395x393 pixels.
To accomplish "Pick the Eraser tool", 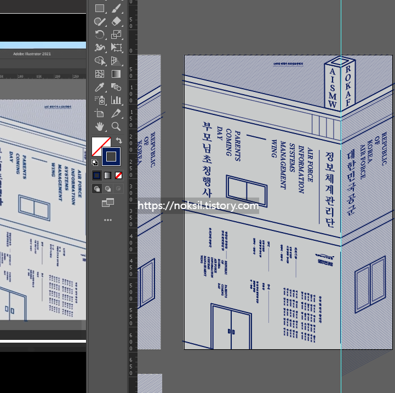I will pos(116,21).
